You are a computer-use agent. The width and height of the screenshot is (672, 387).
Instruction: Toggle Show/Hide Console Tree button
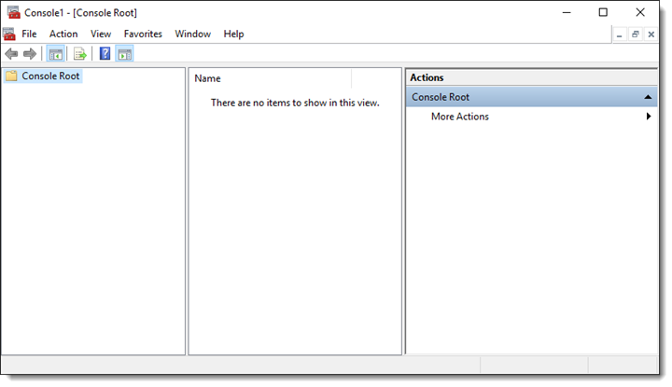pyautogui.click(x=56, y=54)
